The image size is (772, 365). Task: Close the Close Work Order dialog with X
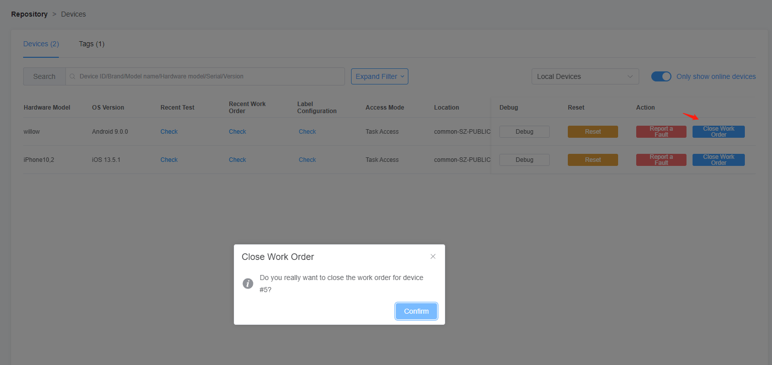click(x=433, y=256)
